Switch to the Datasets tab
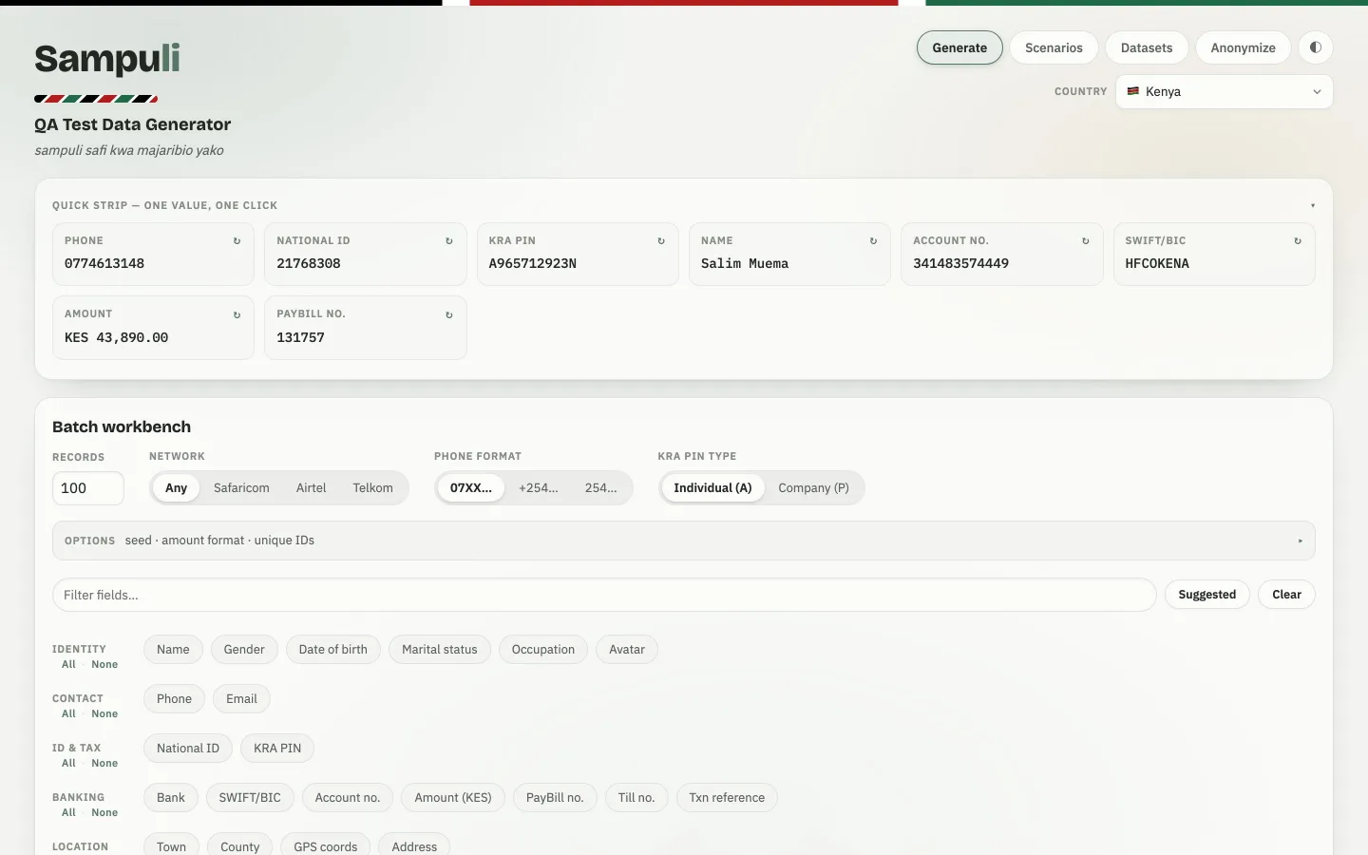Screen dimensions: 1368x855 click(x=1147, y=47)
